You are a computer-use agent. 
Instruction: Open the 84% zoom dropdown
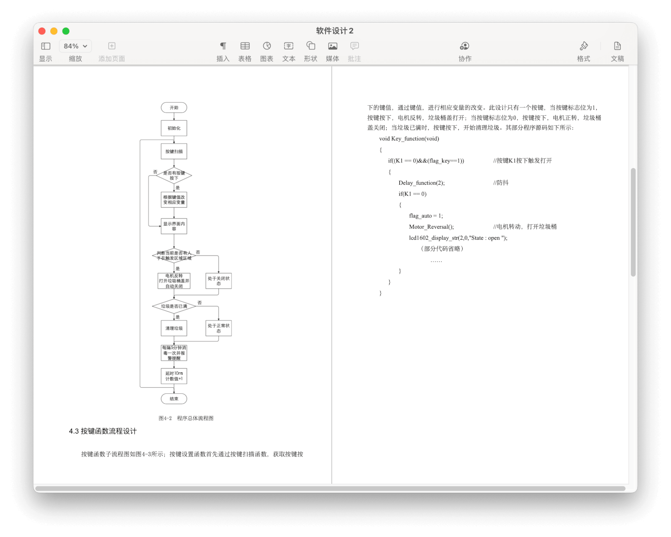click(75, 46)
